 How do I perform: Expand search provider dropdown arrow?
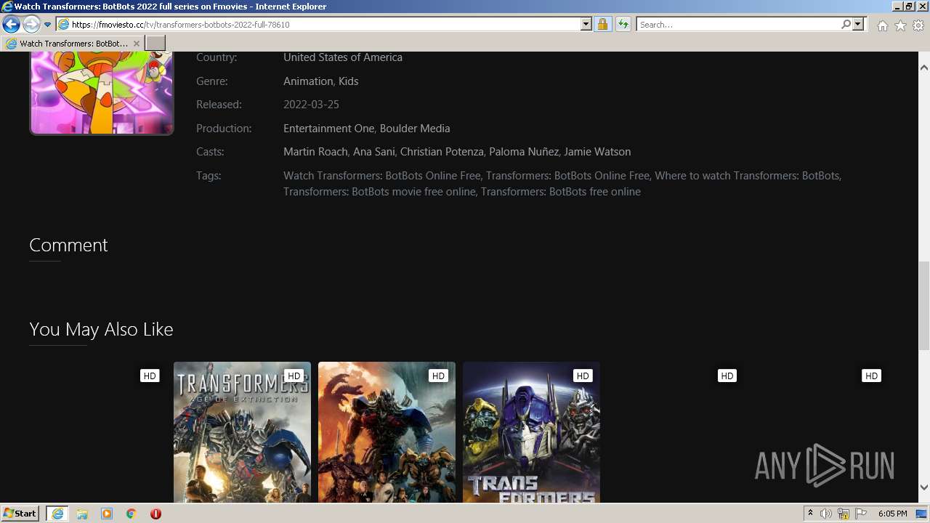tap(858, 24)
